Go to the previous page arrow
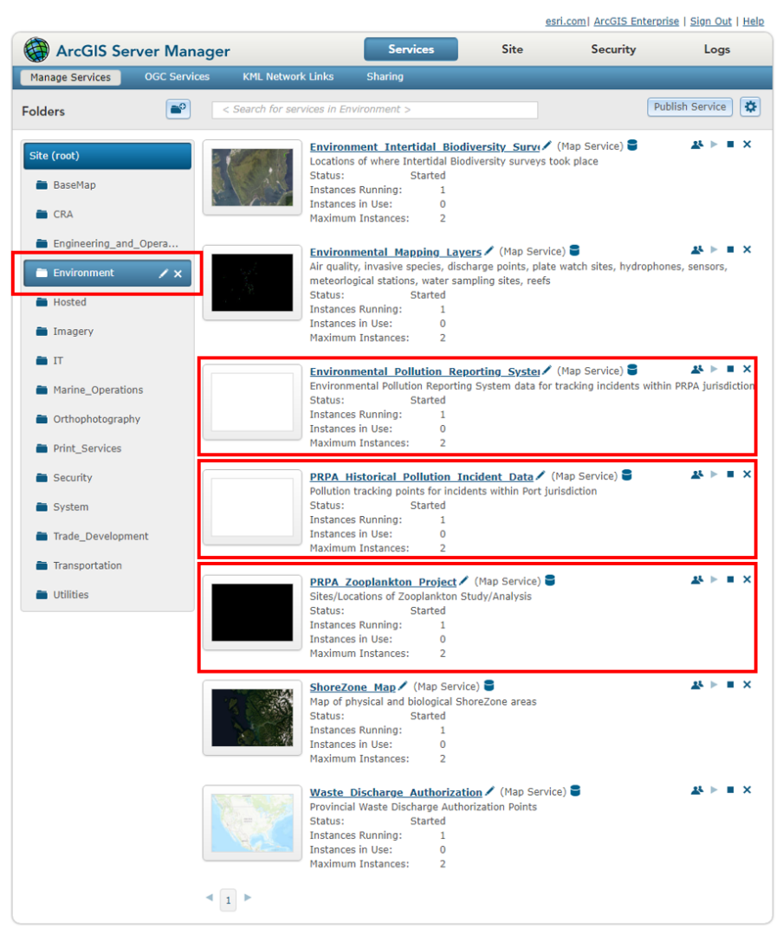The height and width of the screenshot is (935, 783). click(210, 898)
